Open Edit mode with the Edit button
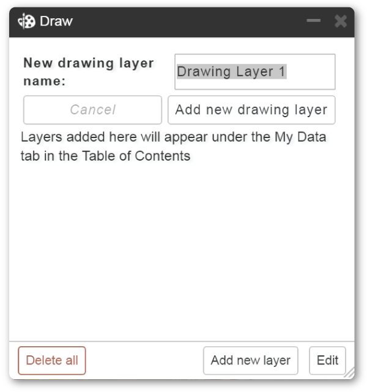Image resolution: width=367 pixels, height=392 pixels. [327, 360]
